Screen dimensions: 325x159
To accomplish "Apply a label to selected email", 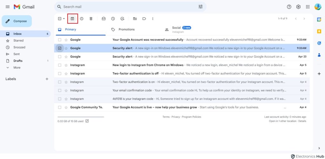I will click(x=144, y=19).
